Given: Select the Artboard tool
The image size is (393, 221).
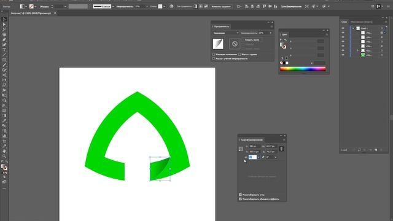Looking at the screenshot, I should [x=4, y=141].
